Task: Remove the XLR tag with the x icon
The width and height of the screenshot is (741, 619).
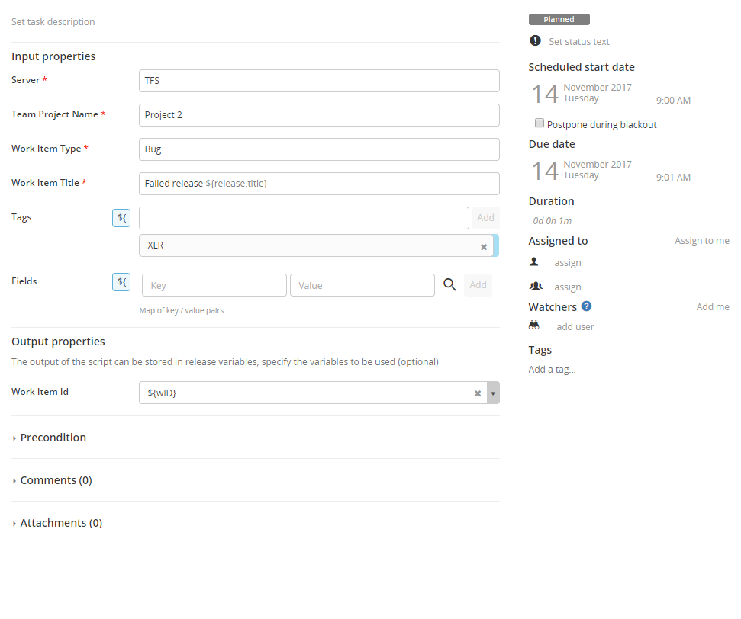Action: coord(483,246)
